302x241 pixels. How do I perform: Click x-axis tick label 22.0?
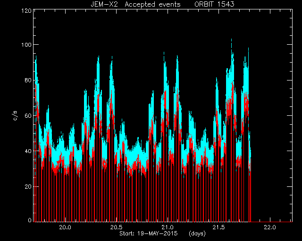(269, 227)
